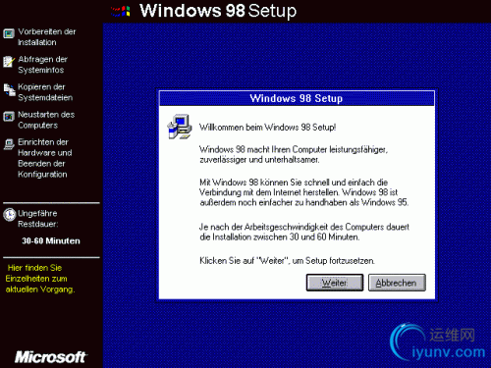Click the 'Windows 98 macht Ihren Computer' paragraph
Screen dimensions: 491x368
coord(294,154)
